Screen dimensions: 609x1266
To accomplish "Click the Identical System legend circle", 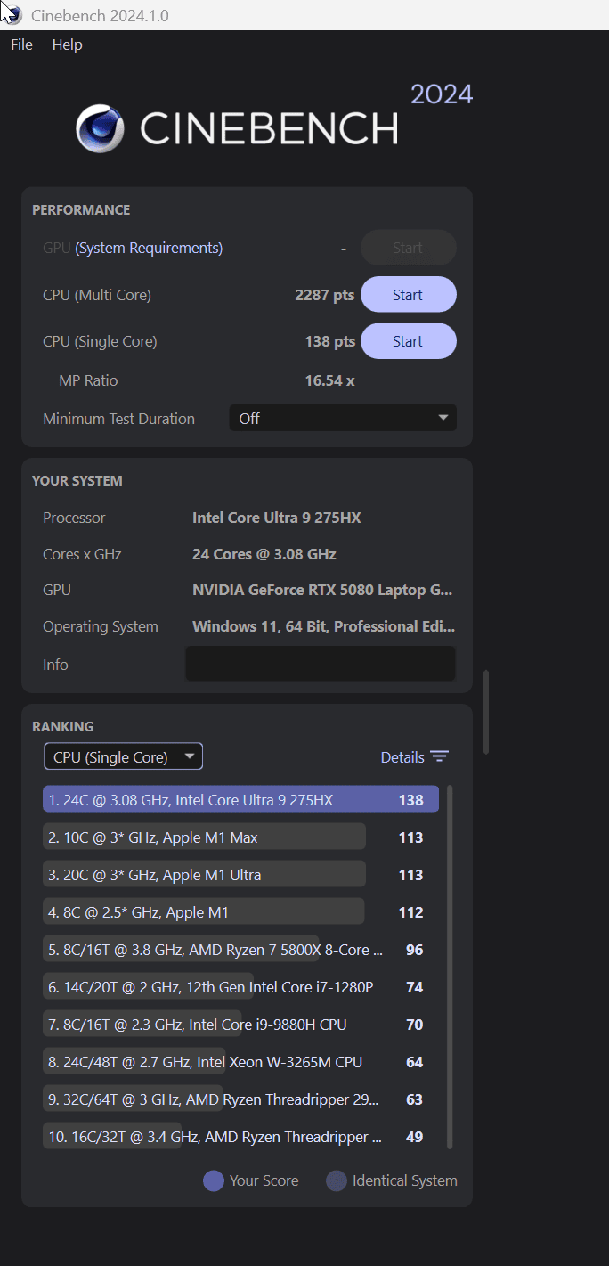I will tap(337, 1180).
